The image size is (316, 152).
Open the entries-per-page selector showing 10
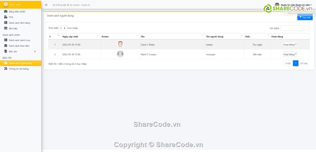(63, 28)
